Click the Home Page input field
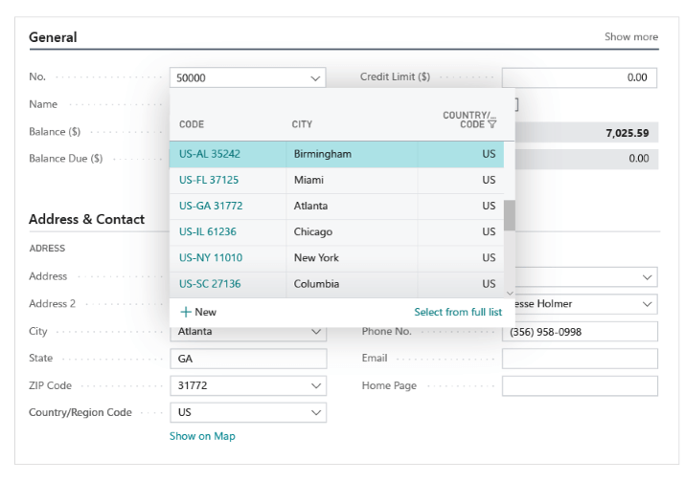The width and height of the screenshot is (685, 481). (580, 386)
